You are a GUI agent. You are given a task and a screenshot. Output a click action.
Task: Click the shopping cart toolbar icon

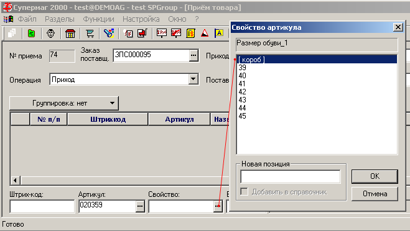tap(90, 34)
